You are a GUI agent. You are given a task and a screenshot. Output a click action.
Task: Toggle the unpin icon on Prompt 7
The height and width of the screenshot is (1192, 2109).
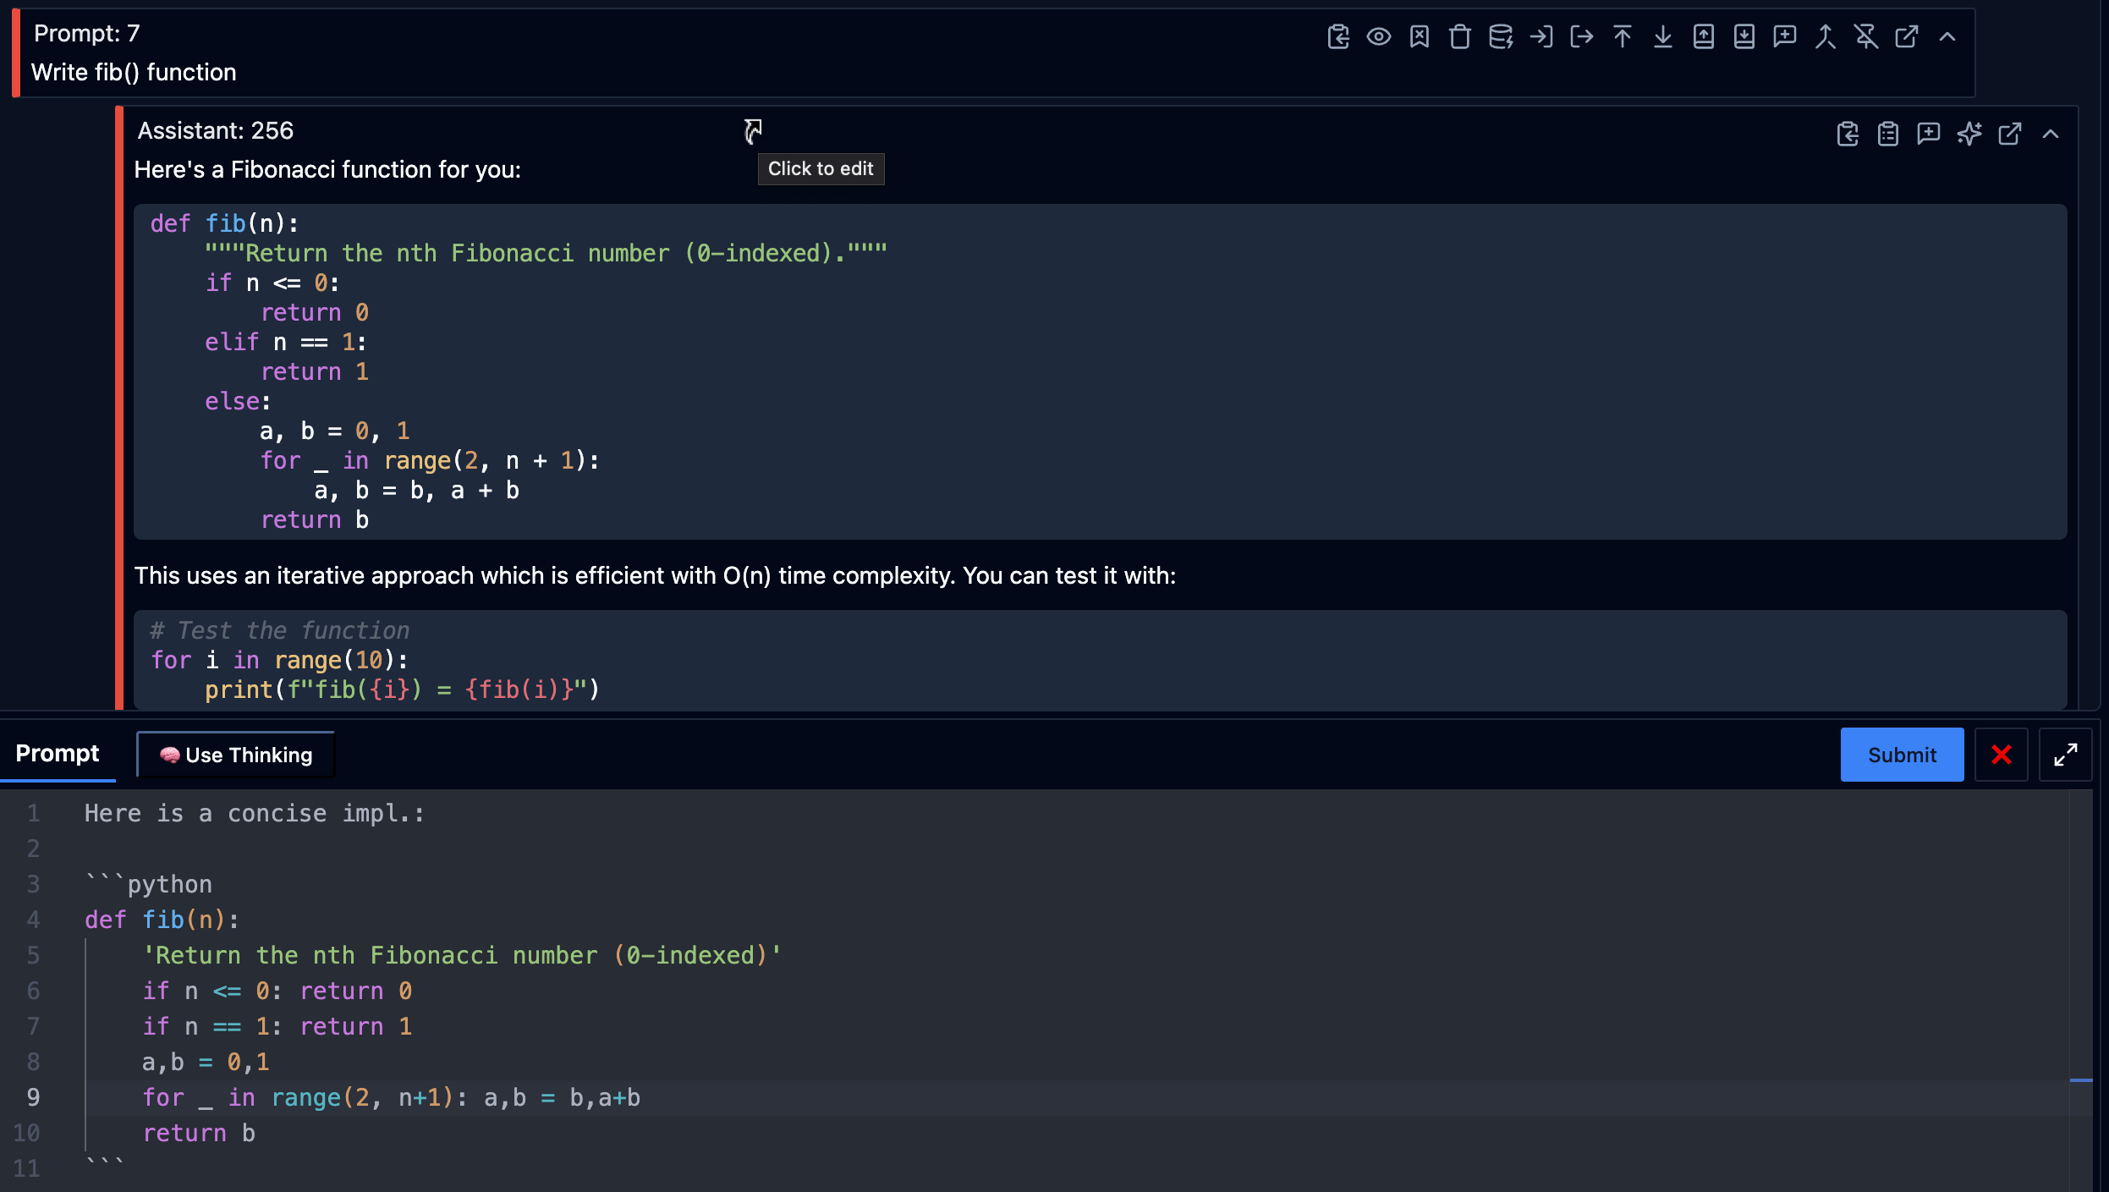(x=1865, y=36)
